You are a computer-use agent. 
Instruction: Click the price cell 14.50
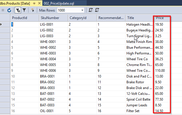click(x=162, y=111)
